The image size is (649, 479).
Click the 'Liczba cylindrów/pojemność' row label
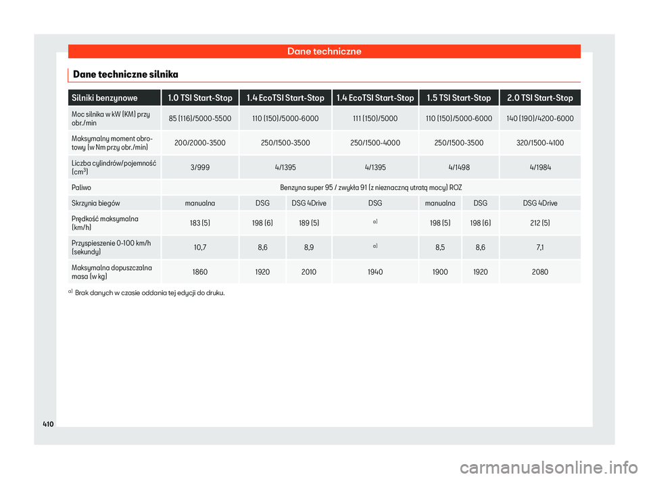114,167
